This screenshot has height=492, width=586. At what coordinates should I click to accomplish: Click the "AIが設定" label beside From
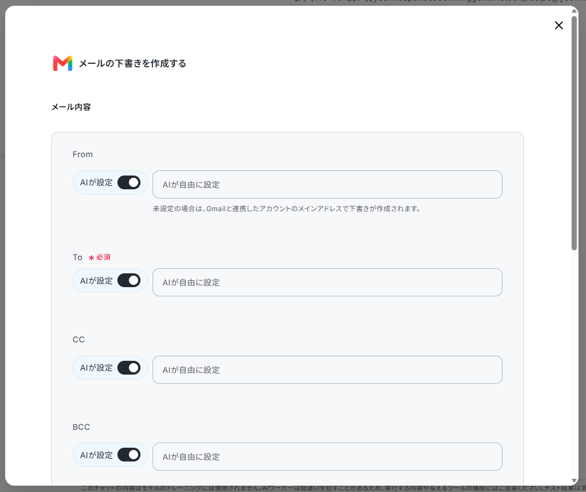click(97, 182)
